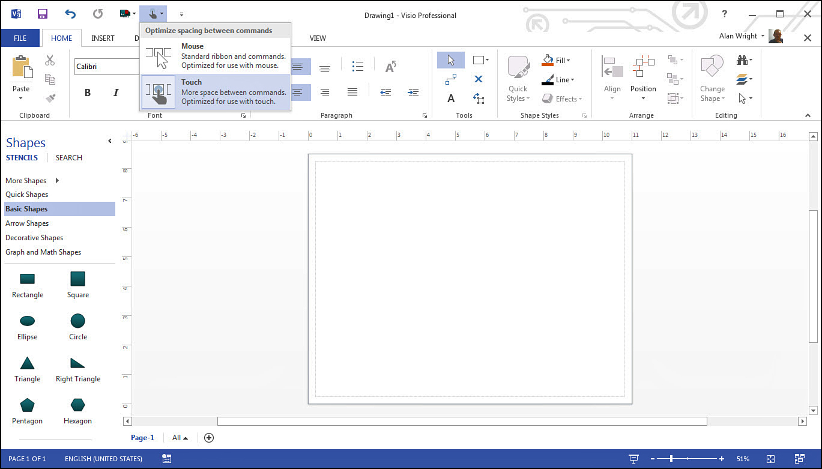Switch to SEARCH in Shapes pane

[69, 157]
